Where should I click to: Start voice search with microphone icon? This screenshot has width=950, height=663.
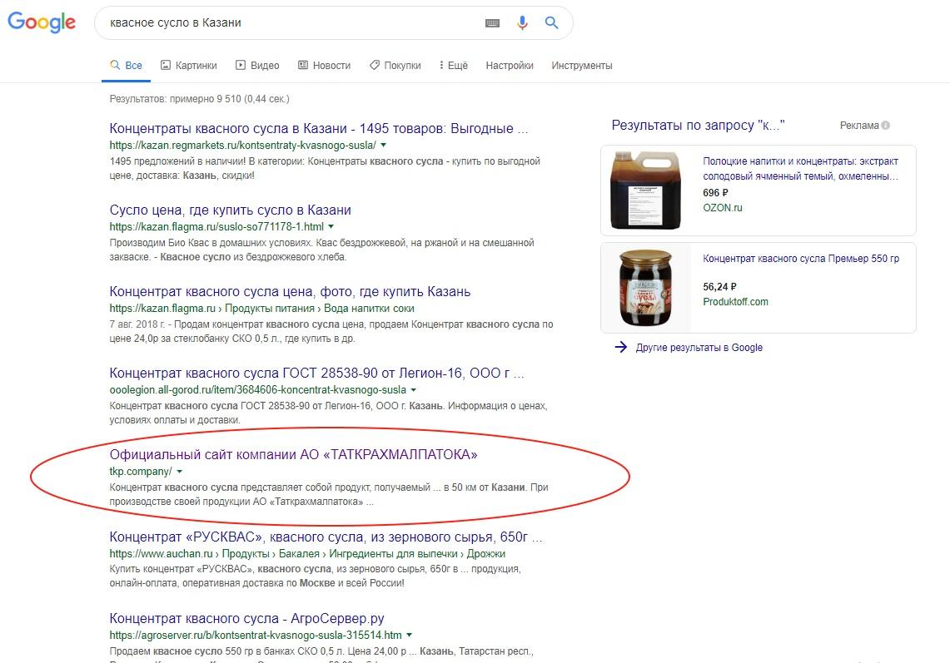click(x=522, y=23)
